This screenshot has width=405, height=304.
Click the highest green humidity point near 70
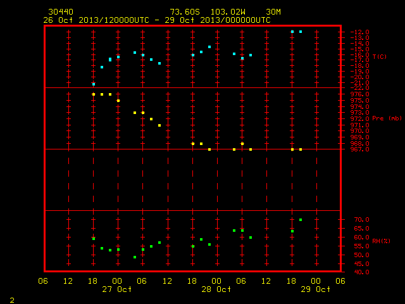point(301,220)
